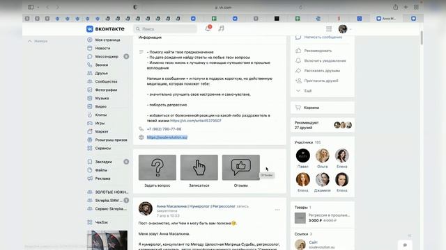This screenshot has height=250, width=446.
Task: Open the VK services grid icon
Action: (329, 28)
